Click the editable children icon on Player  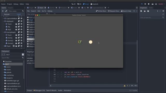14,46
